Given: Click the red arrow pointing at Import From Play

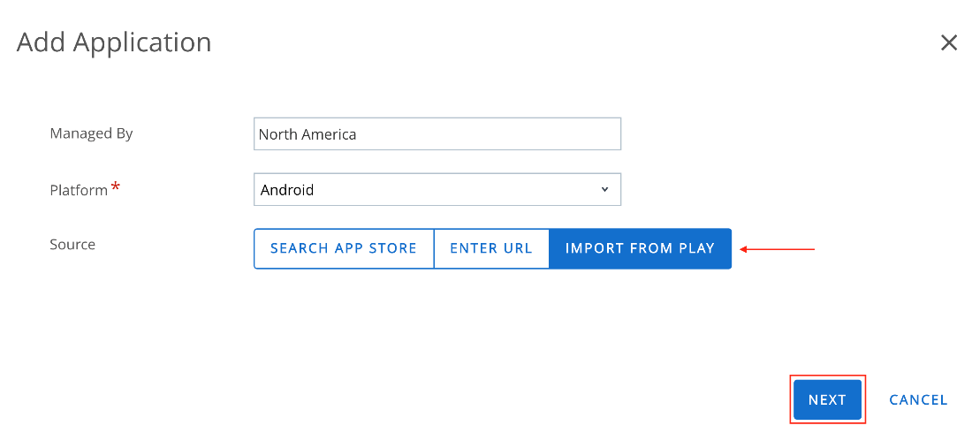Looking at the screenshot, I should [x=778, y=249].
